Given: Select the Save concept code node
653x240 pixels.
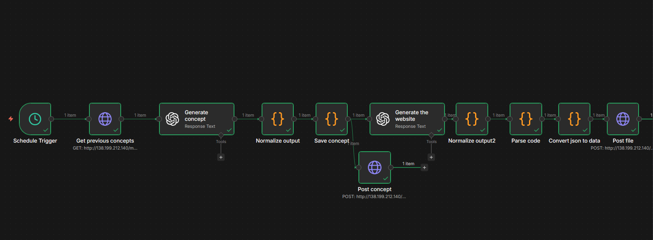Looking at the screenshot, I should 332,119.
